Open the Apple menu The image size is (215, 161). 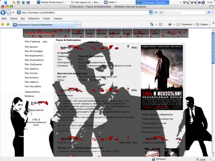click(5, 2)
